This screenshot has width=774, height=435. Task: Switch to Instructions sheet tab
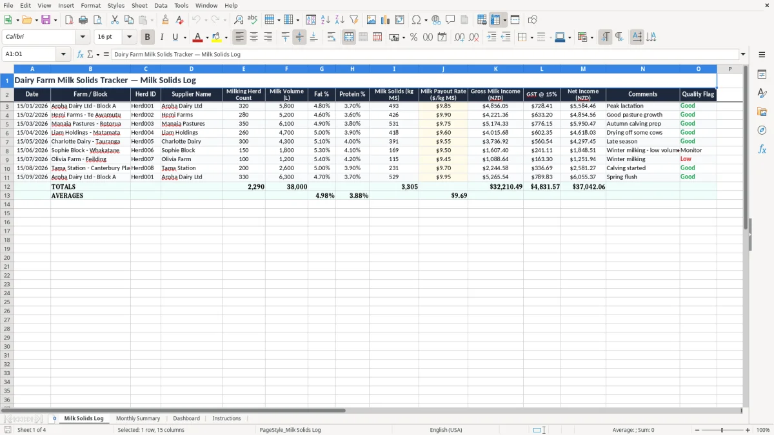coord(226,418)
